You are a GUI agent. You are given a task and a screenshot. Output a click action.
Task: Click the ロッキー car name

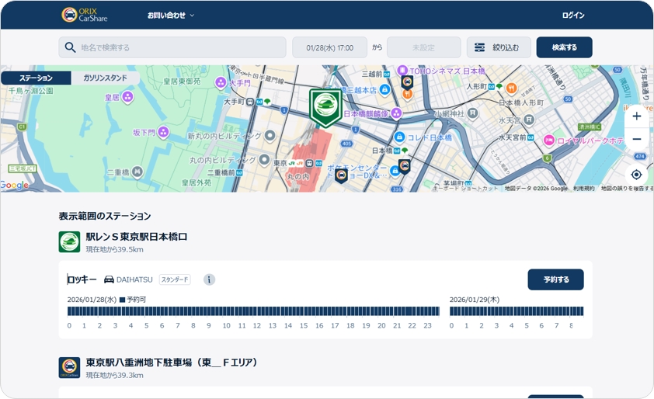coord(82,279)
